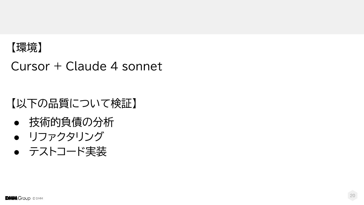Click the plus sign between Cursor and Claude

[58, 67]
